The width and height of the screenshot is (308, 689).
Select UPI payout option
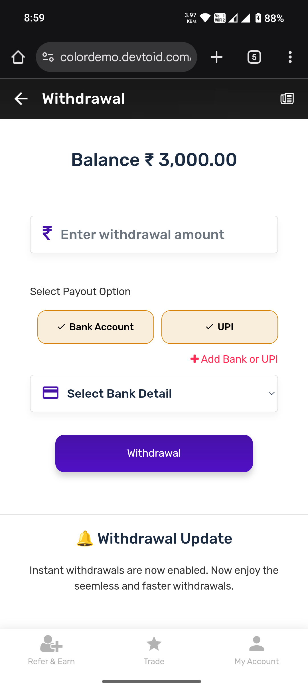coord(220,327)
